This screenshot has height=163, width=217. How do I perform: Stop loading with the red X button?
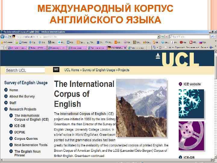point(167,37)
